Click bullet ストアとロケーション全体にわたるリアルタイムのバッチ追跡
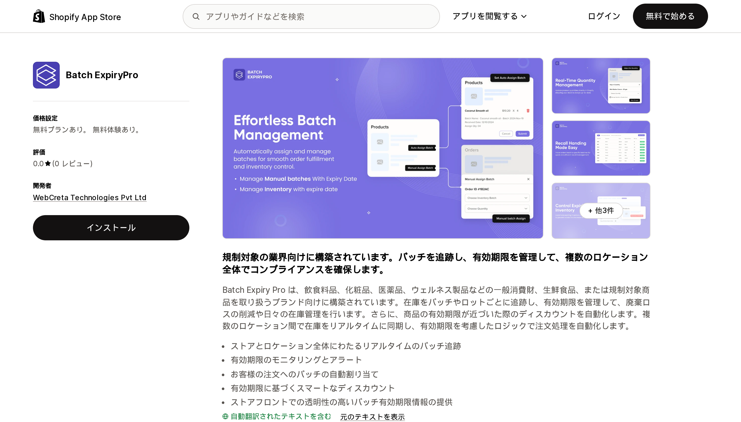The width and height of the screenshot is (741, 422). click(346, 346)
